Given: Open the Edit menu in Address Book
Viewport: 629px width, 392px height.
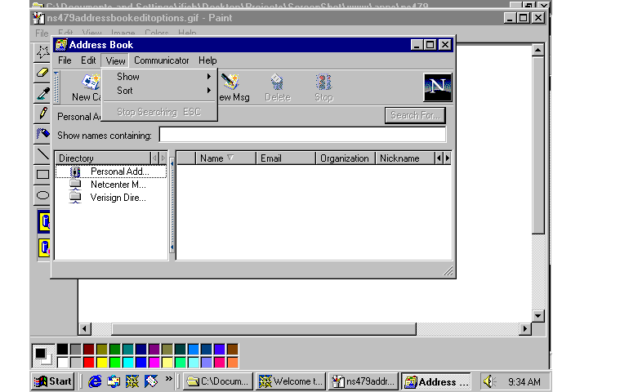Looking at the screenshot, I should tap(88, 60).
